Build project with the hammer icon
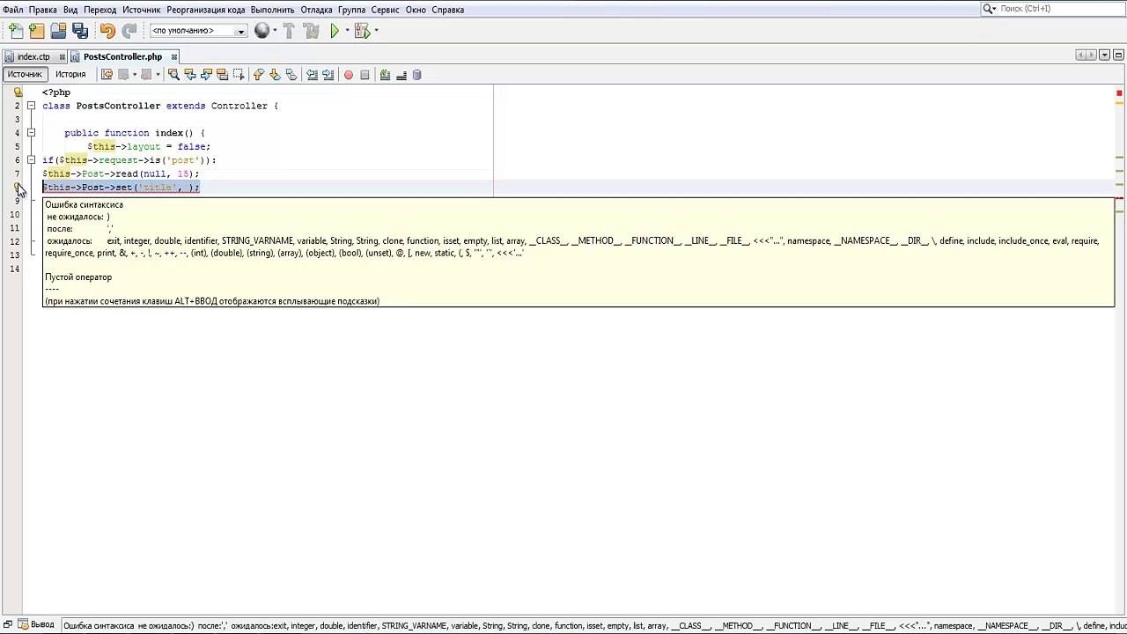This screenshot has width=1127, height=634. [289, 31]
